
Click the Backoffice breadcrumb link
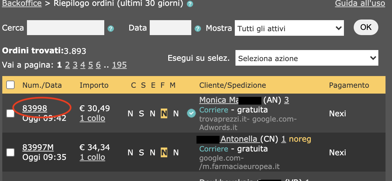21,4
